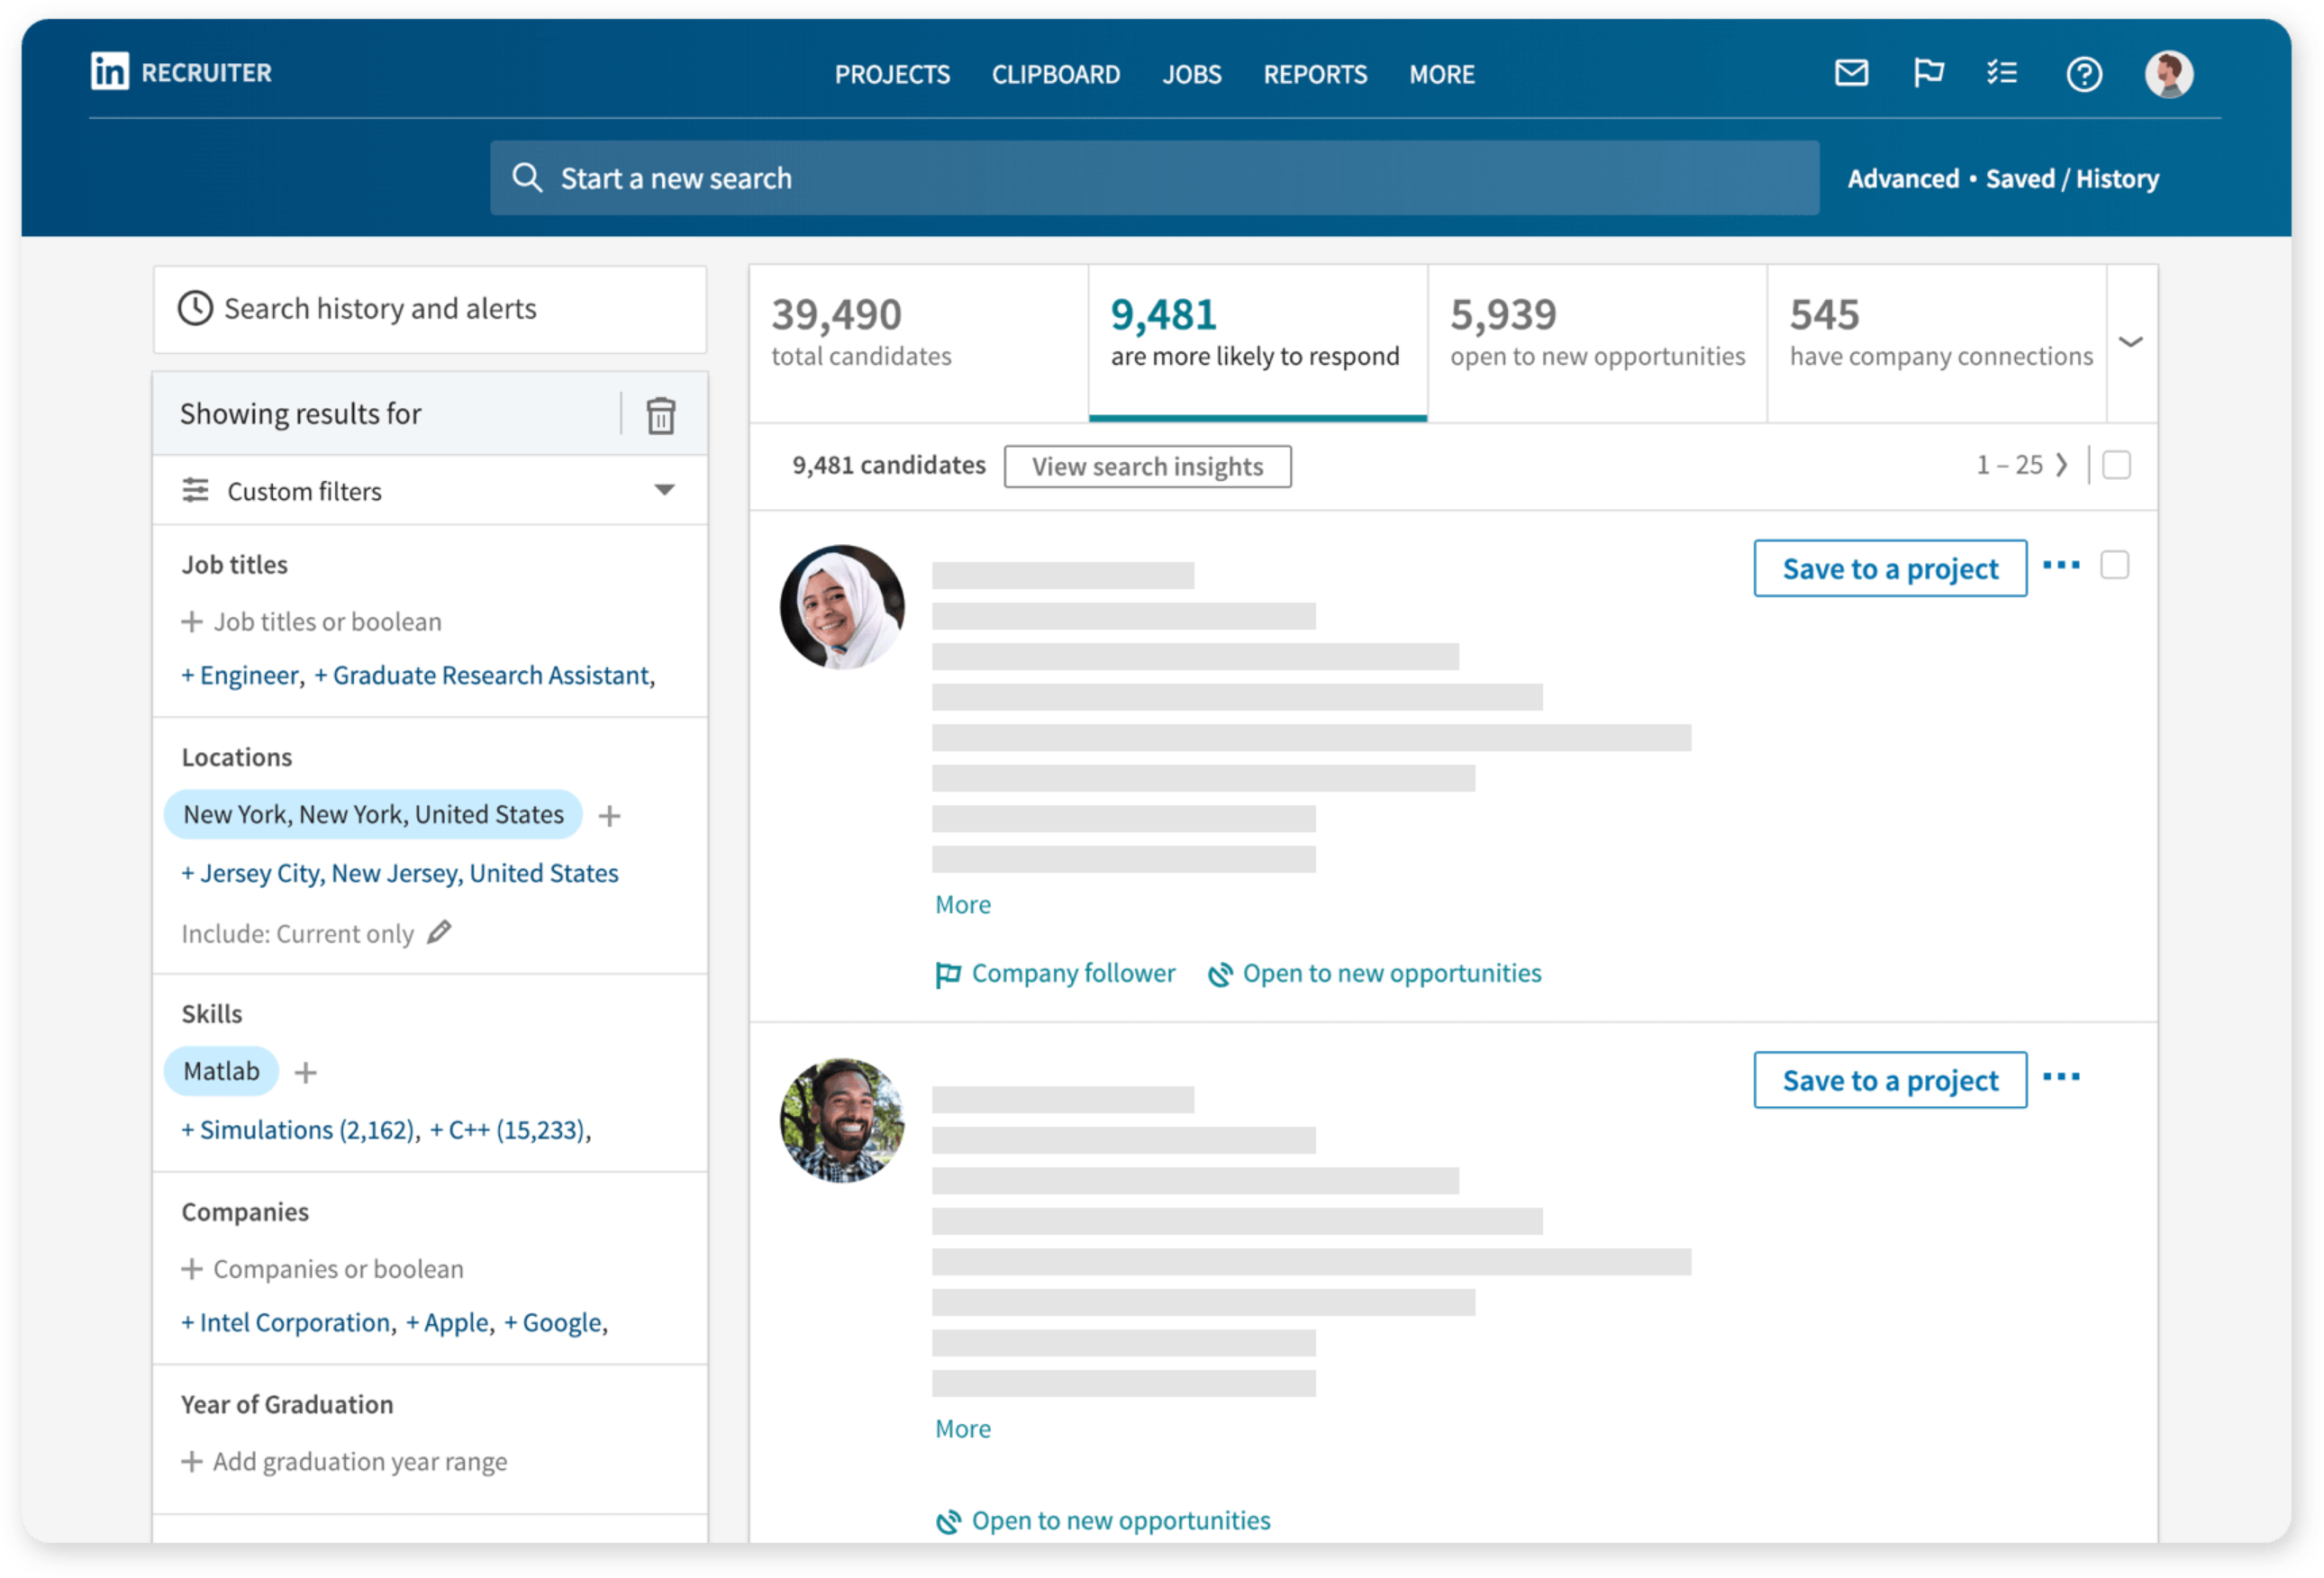Click the flag icon in the top navigation
This screenshot has height=1578, width=2324.
pyautogui.click(x=1928, y=73)
